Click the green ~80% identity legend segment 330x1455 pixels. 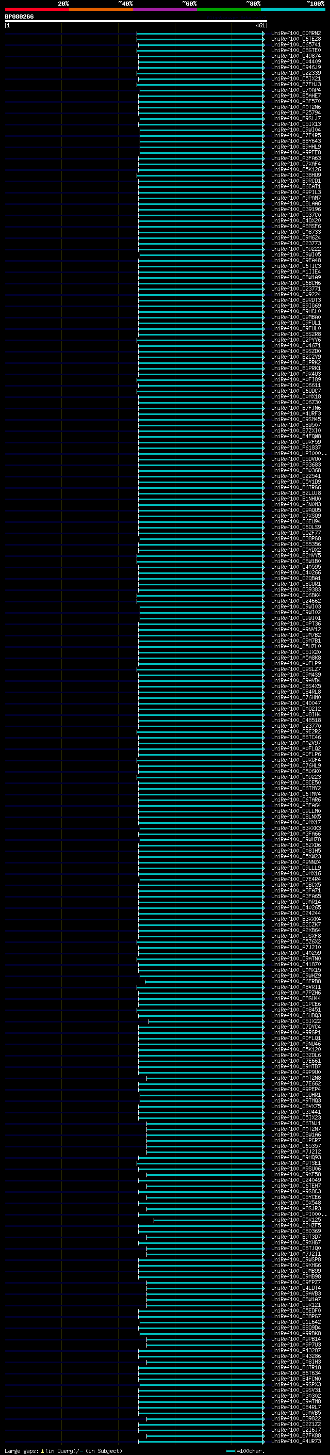(x=229, y=9)
